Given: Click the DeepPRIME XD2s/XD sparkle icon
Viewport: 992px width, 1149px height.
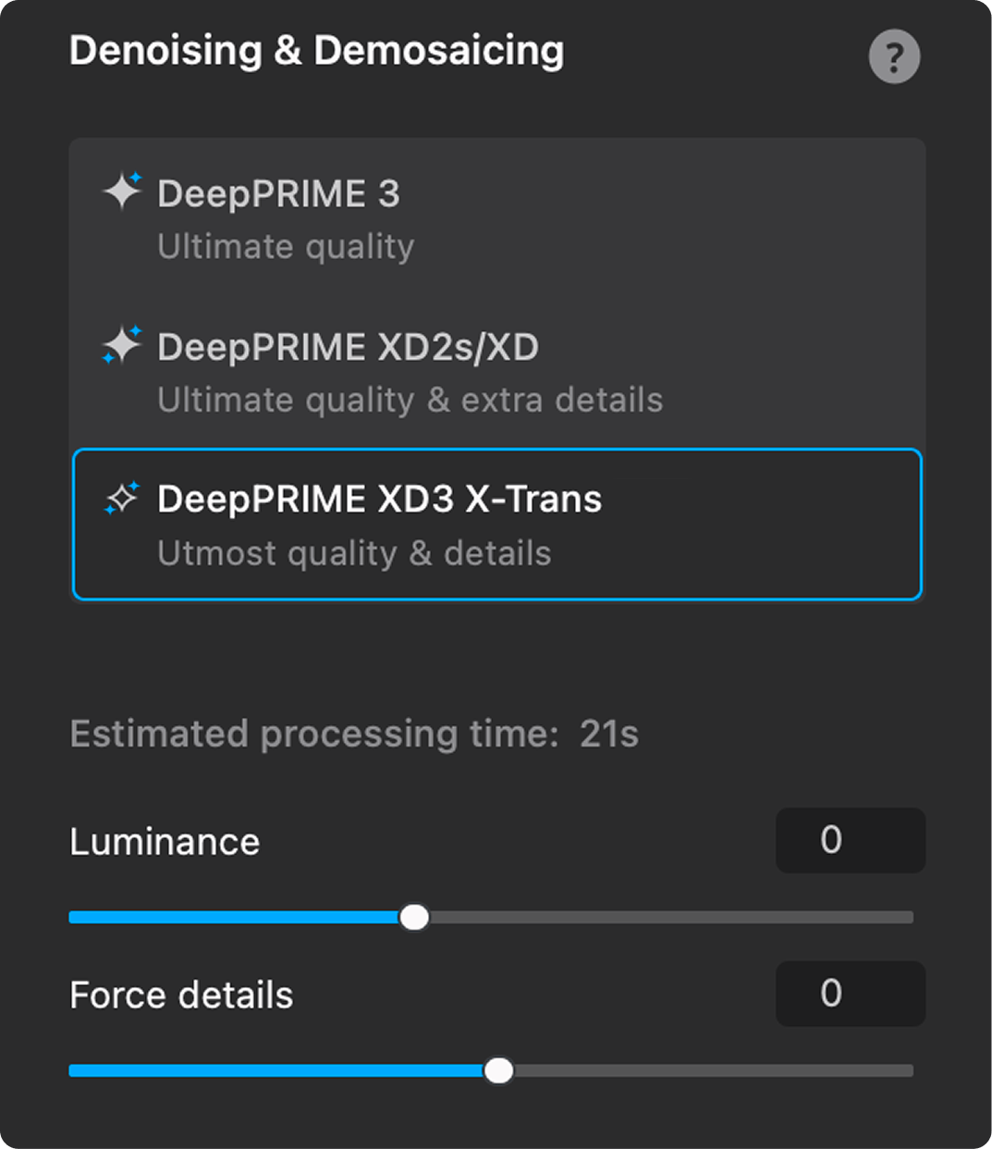Looking at the screenshot, I should point(122,345).
